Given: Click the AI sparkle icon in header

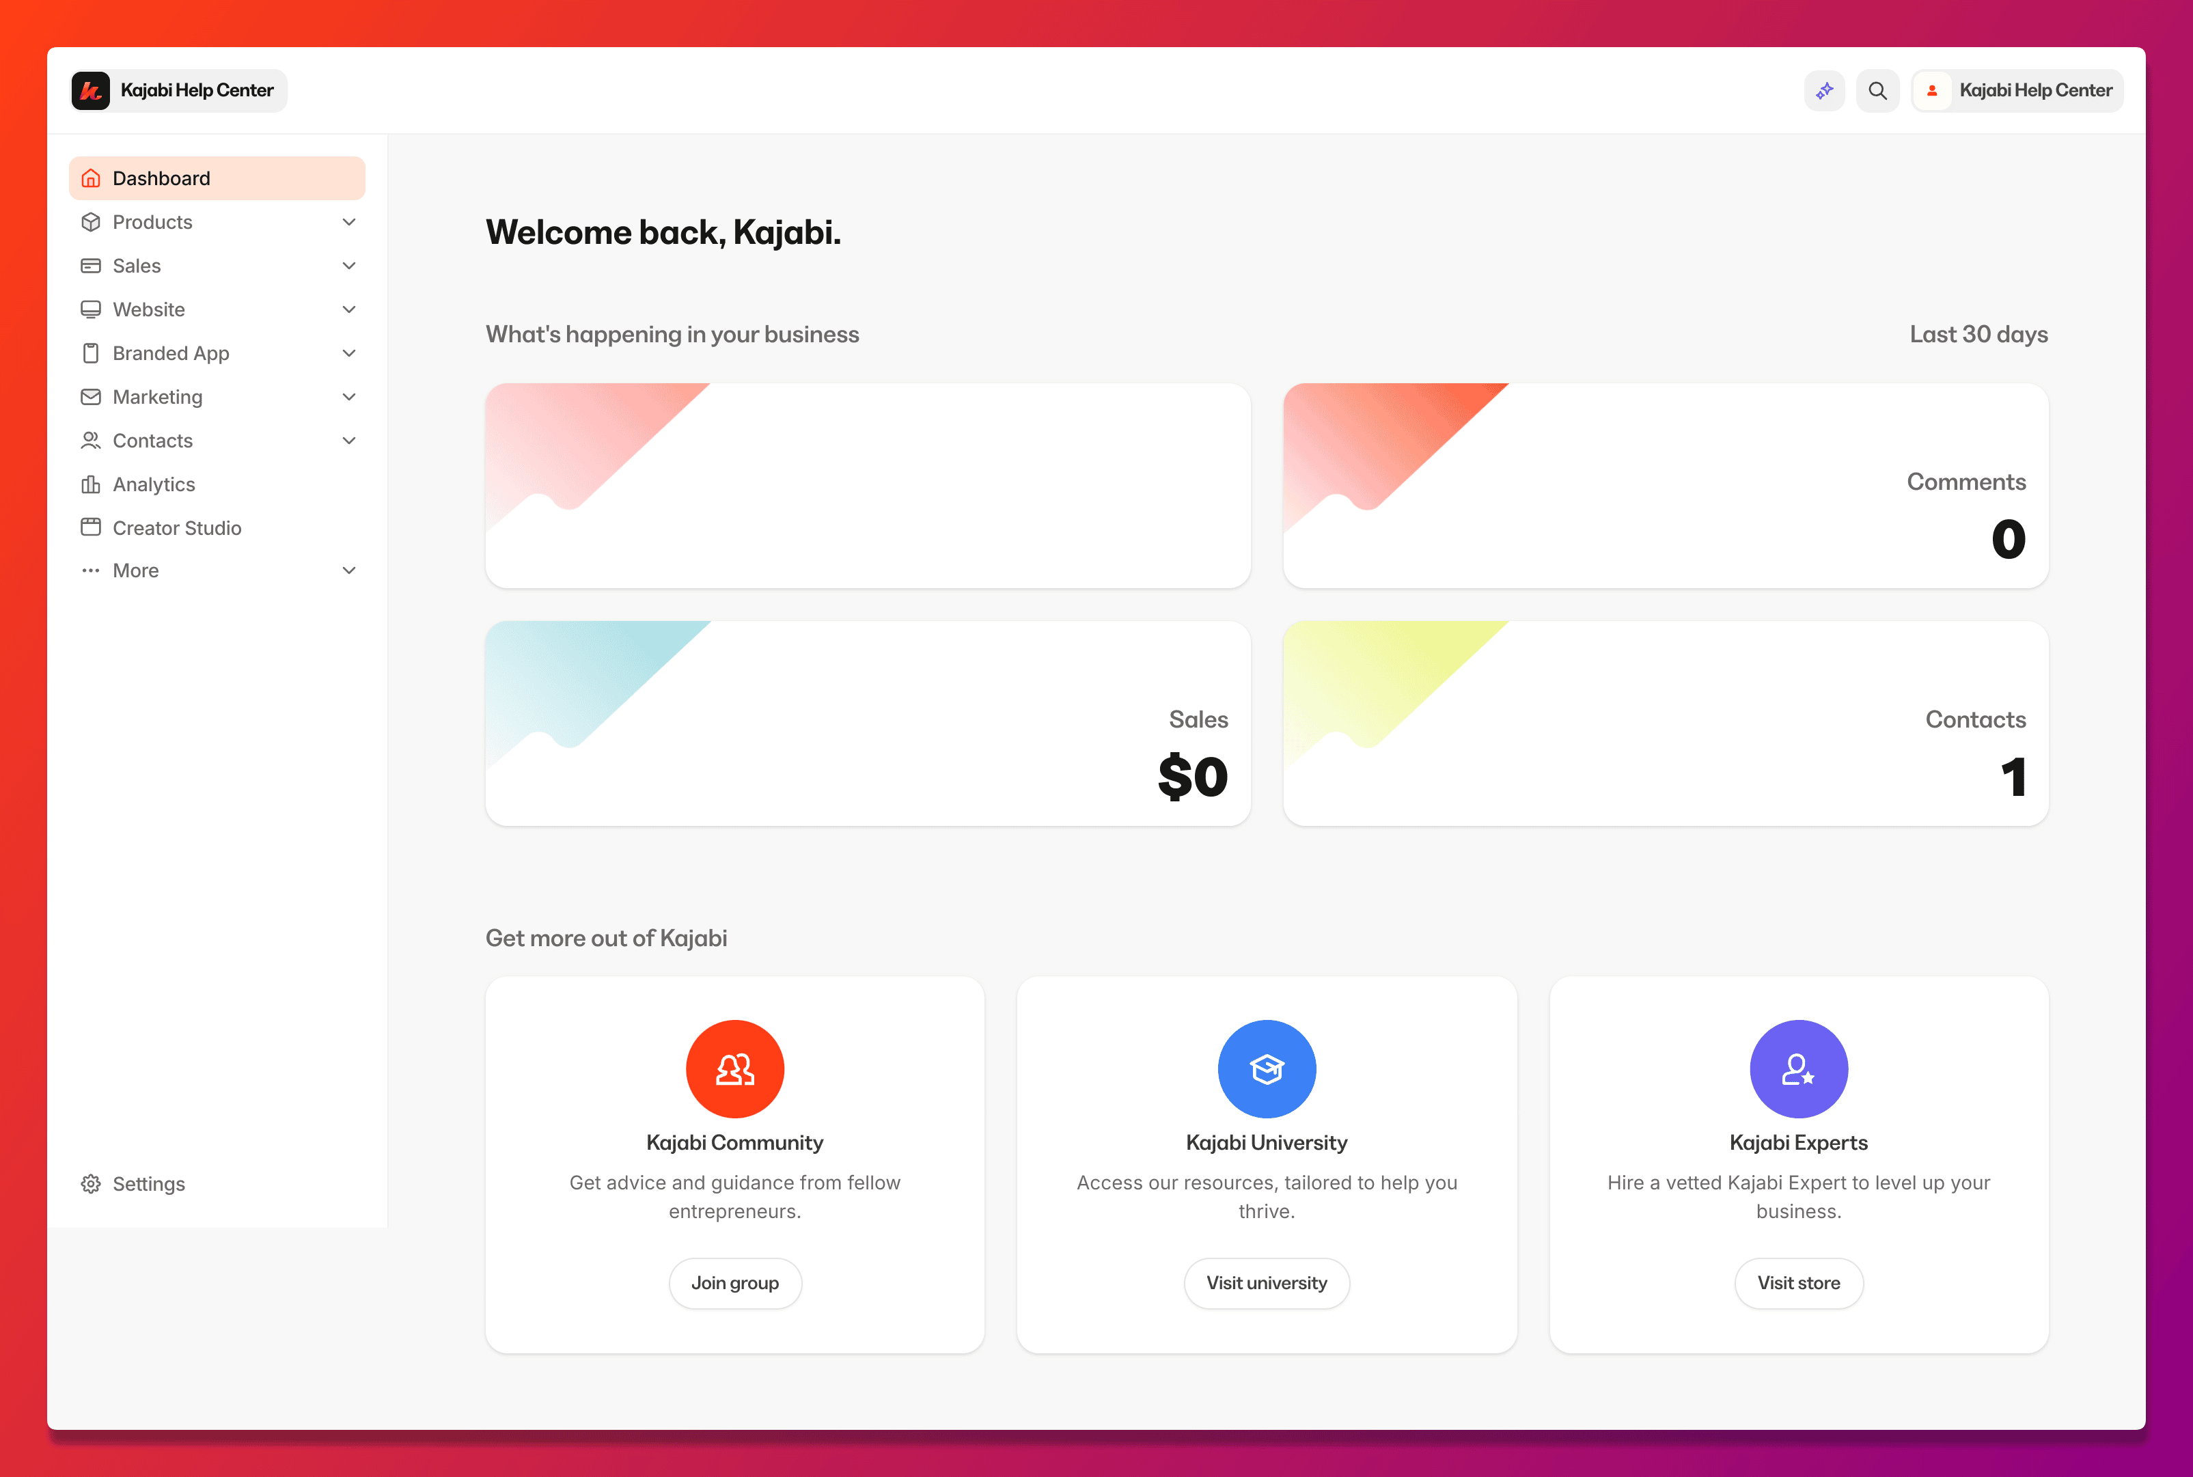Looking at the screenshot, I should [x=1823, y=90].
